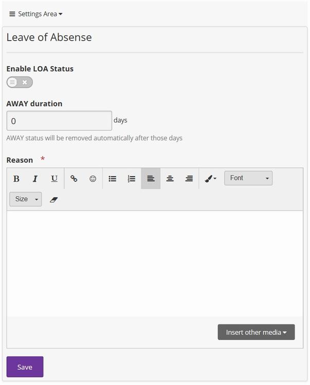This screenshot has height=385, width=310.
Task: Apply italic formatting in editor toolbar
Action: (35, 179)
